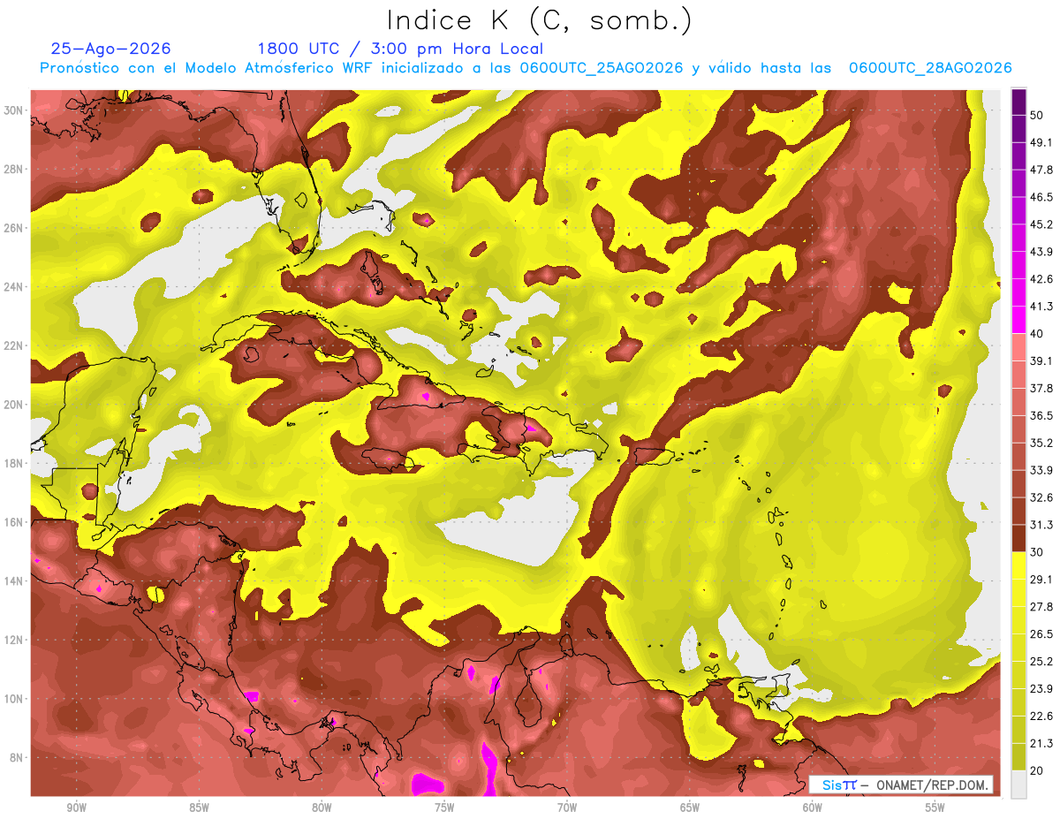1060x819 pixels.
Task: Click the colorbar value "22.6"
Action: (1041, 717)
